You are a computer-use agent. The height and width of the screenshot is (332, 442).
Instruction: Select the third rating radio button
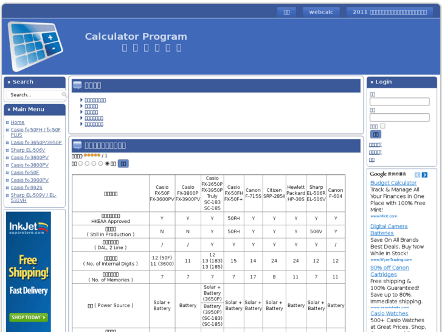(x=94, y=164)
